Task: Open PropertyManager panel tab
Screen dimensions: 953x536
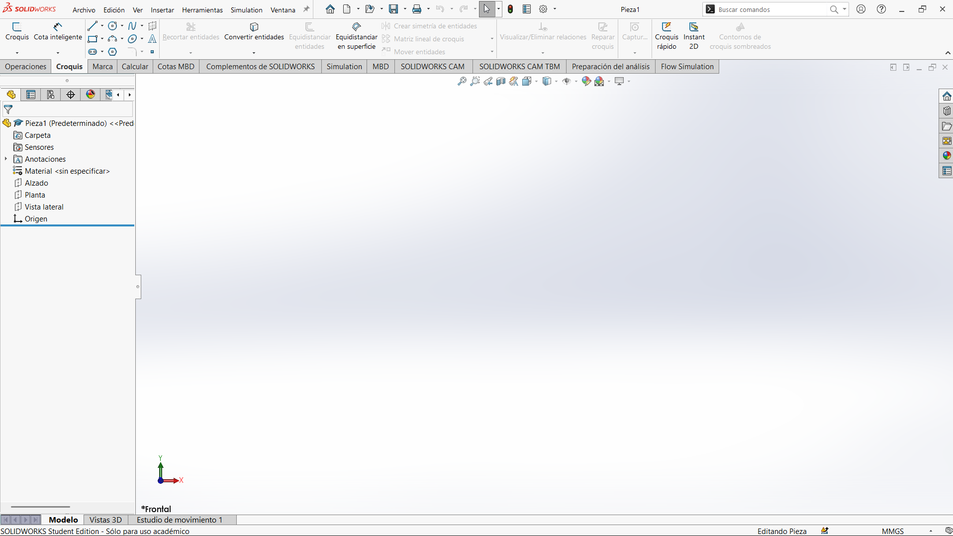Action: pyautogui.click(x=31, y=95)
